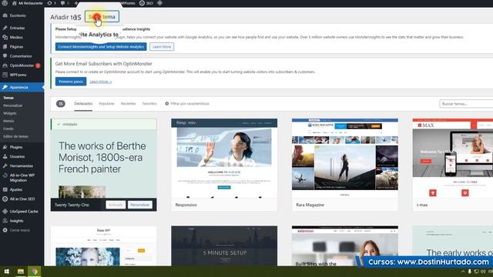Viewport: 493px width, 277px height.
Task: Click the WordPress logo in admin bar
Action: 5,3
